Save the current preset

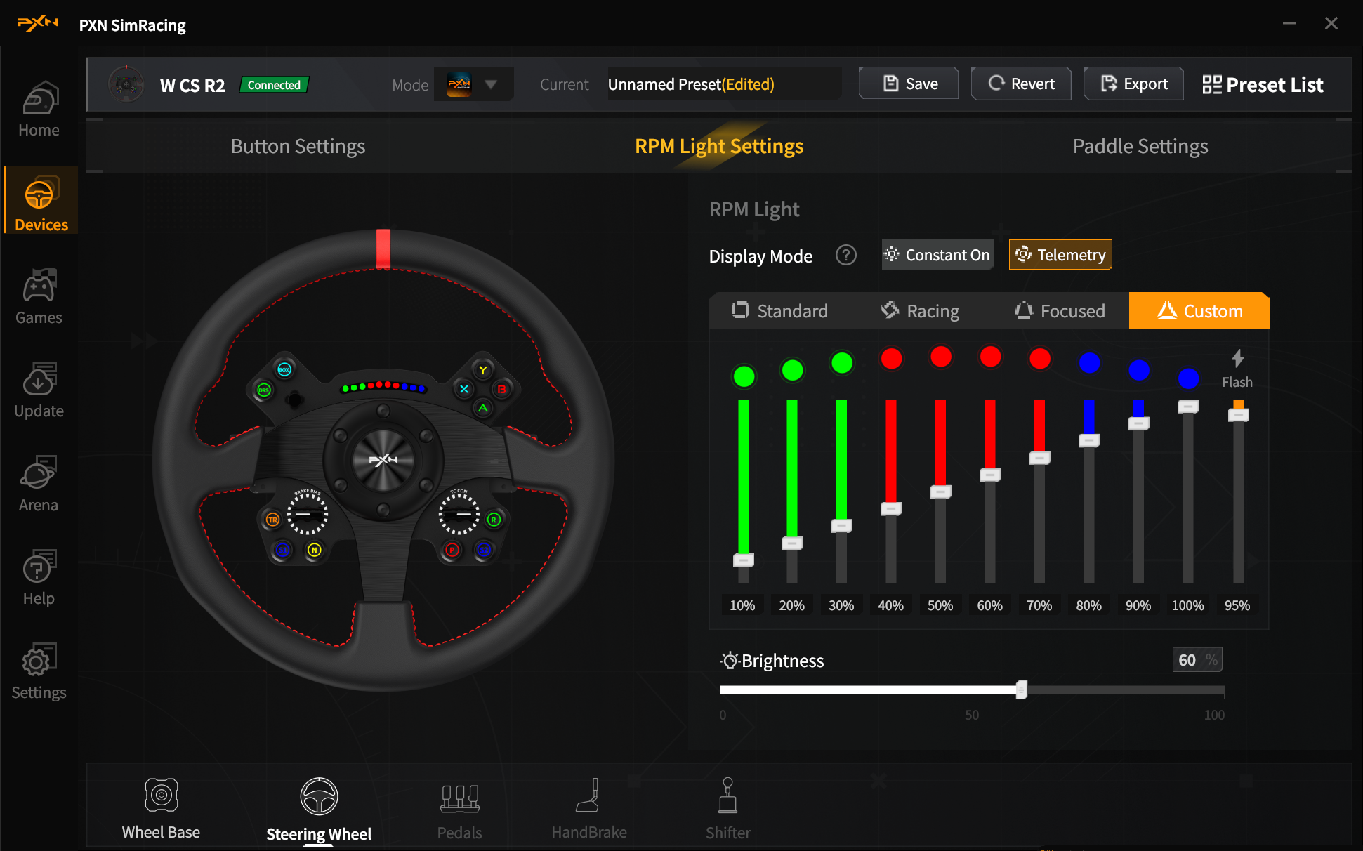(908, 84)
